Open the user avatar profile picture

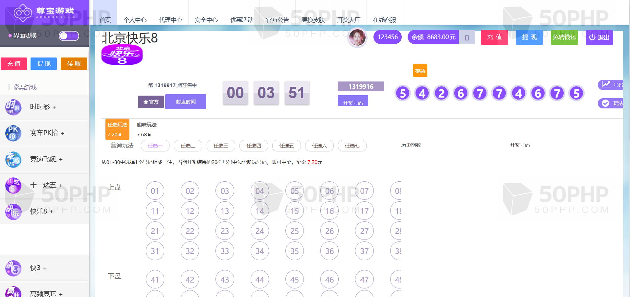pyautogui.click(x=357, y=37)
